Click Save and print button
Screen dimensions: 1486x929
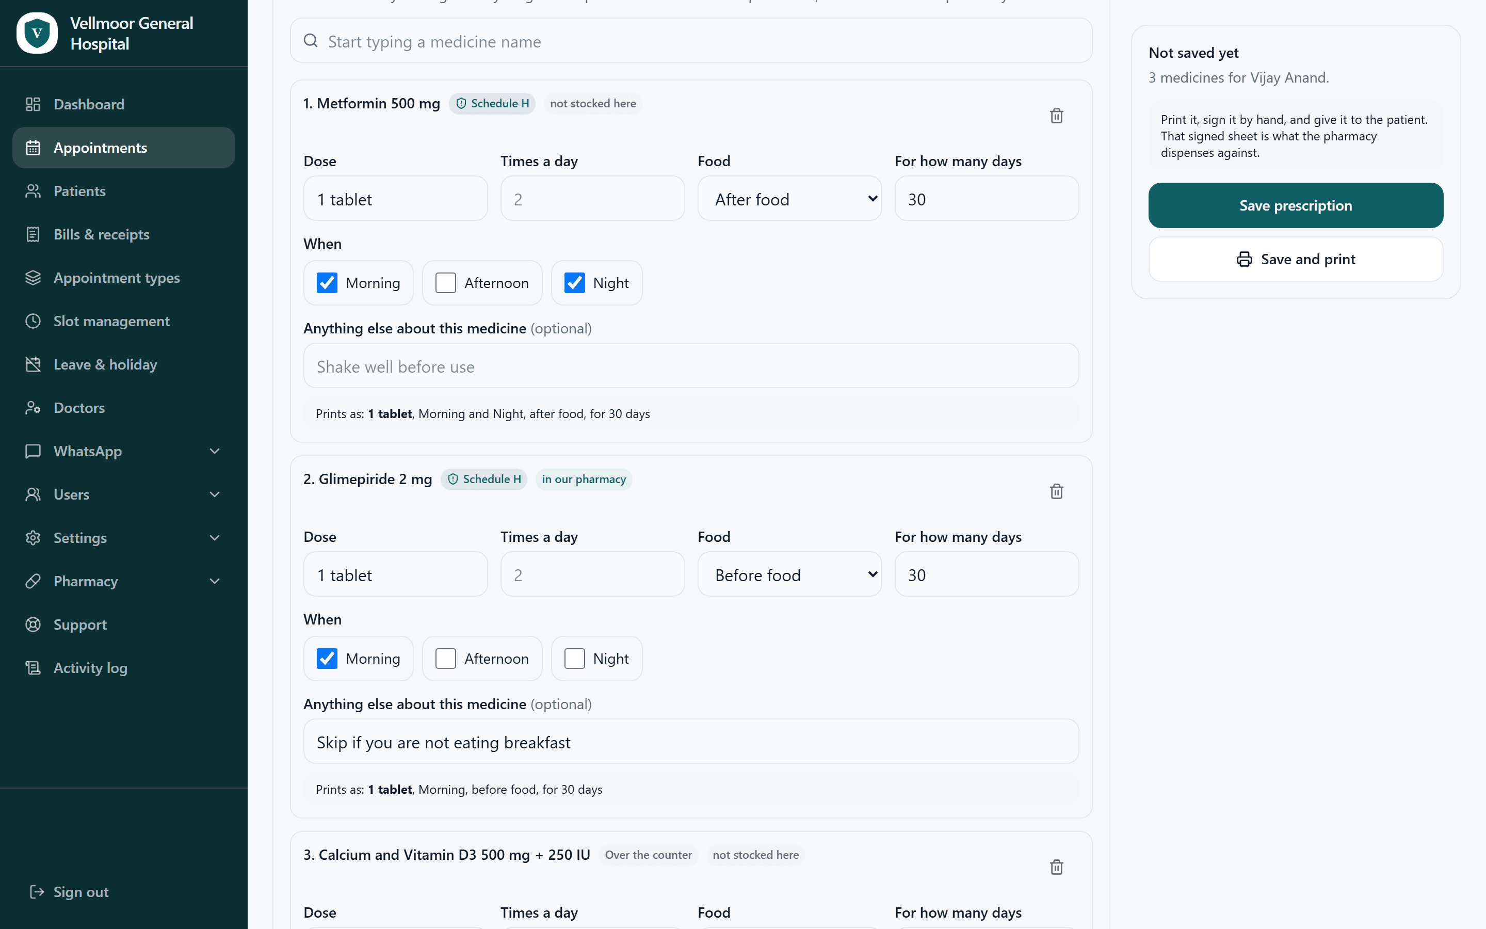[x=1296, y=259]
